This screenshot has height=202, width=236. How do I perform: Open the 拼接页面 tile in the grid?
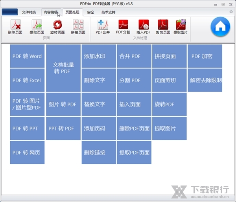(x=170, y=56)
